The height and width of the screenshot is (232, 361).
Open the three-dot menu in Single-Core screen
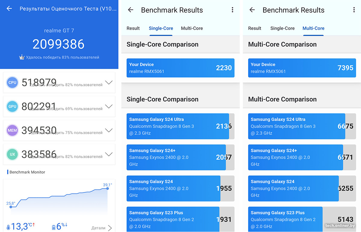[233, 10]
